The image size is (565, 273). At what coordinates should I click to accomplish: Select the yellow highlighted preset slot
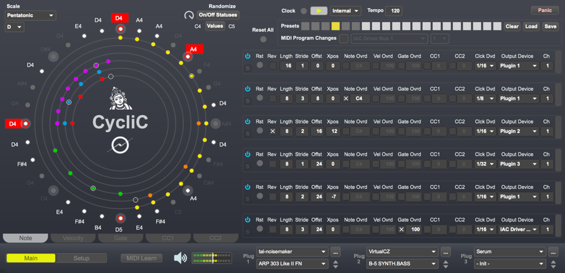click(x=335, y=26)
